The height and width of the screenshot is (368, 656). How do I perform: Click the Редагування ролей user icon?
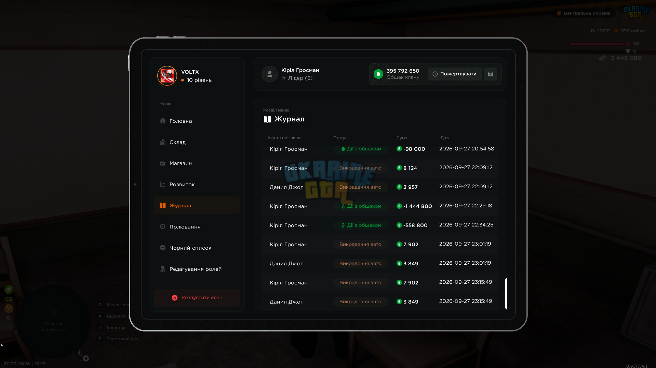pyautogui.click(x=163, y=269)
